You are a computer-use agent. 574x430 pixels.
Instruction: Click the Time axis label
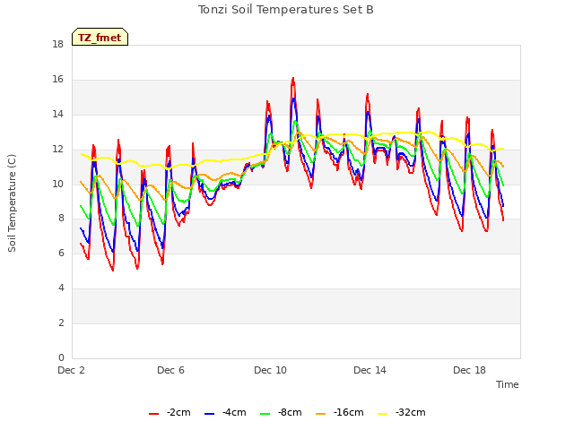[508, 384]
